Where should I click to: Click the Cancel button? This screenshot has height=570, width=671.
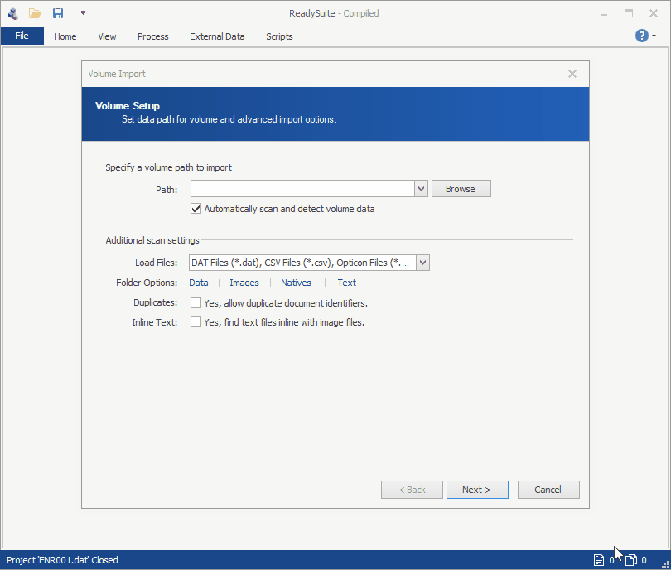548,490
